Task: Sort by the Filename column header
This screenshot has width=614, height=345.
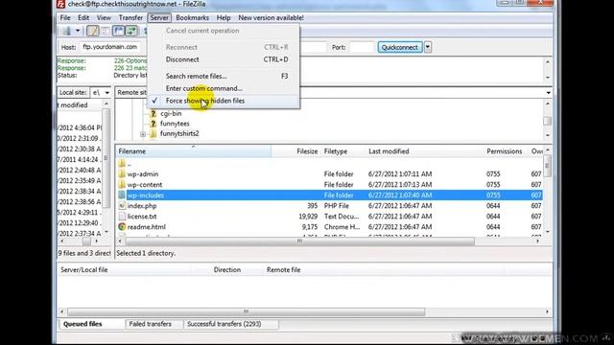Action: [193, 151]
